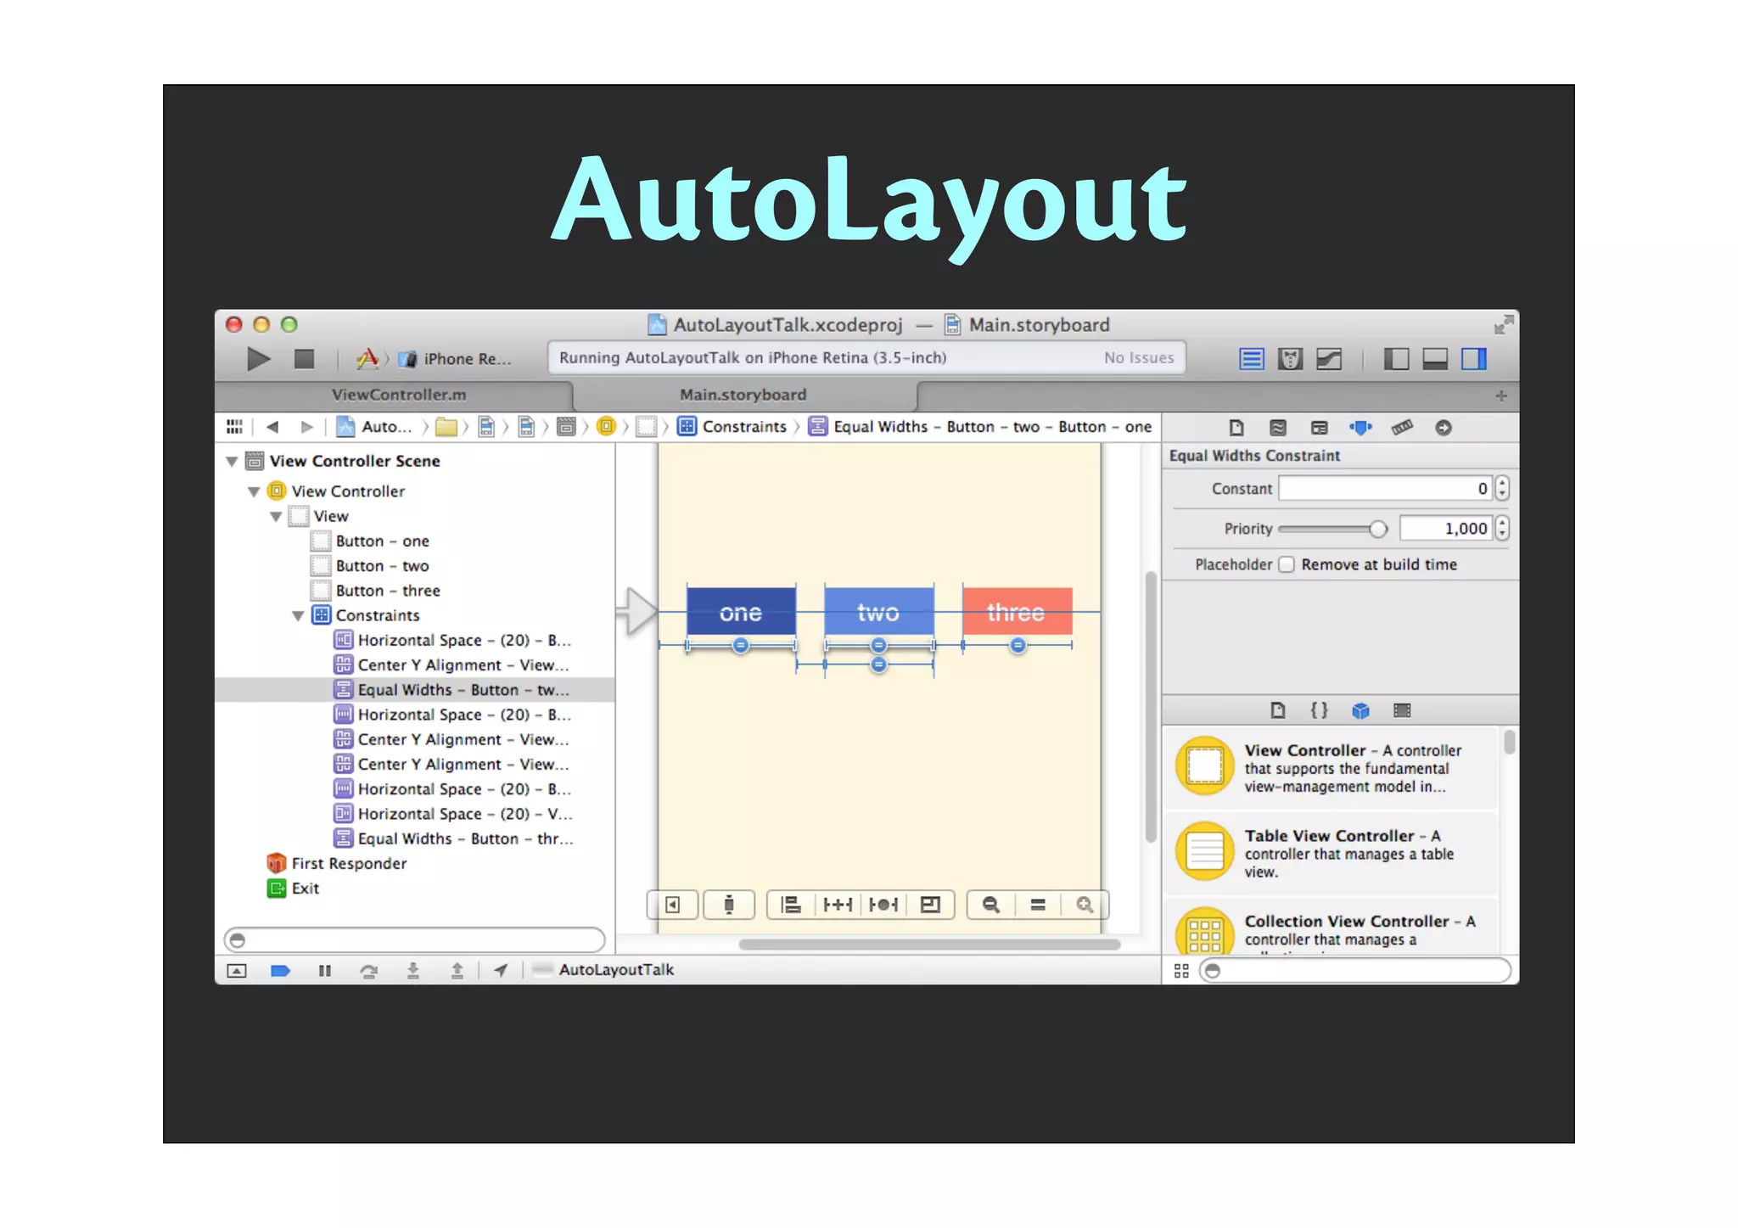Image resolution: width=1738 pixels, height=1228 pixels.
Task: Click the Constant value input field
Action: [1383, 489]
